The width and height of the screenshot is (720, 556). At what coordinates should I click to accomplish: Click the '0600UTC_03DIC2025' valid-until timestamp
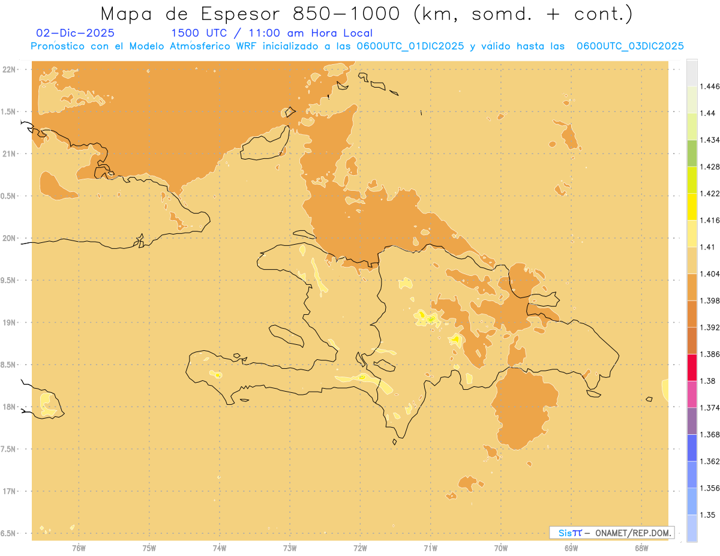click(x=630, y=46)
